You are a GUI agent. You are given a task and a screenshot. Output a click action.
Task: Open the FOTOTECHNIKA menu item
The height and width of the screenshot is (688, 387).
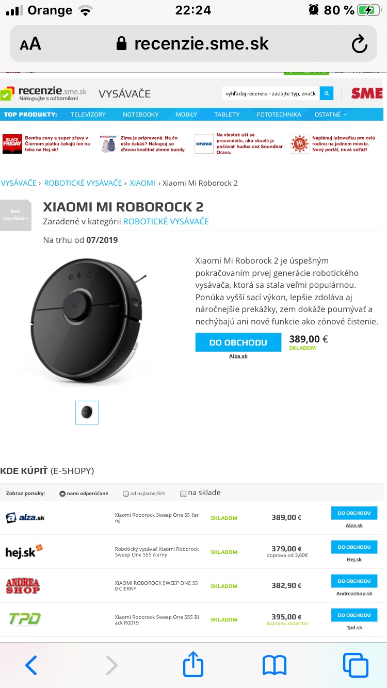(x=279, y=114)
